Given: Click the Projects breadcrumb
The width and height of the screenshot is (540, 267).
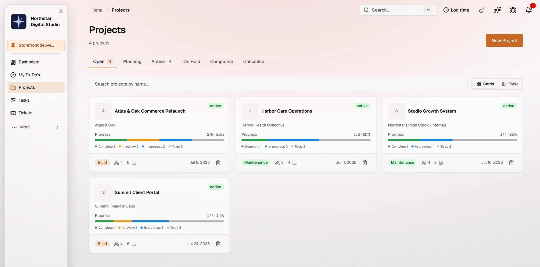Looking at the screenshot, I should click(x=121, y=10).
